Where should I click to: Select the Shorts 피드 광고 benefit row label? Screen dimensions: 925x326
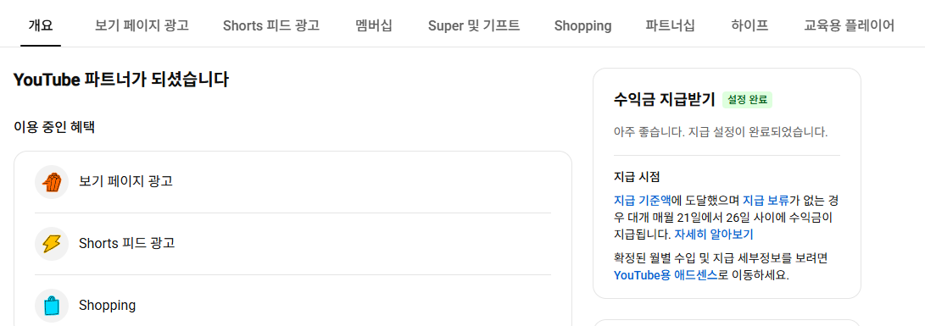pyautogui.click(x=127, y=244)
